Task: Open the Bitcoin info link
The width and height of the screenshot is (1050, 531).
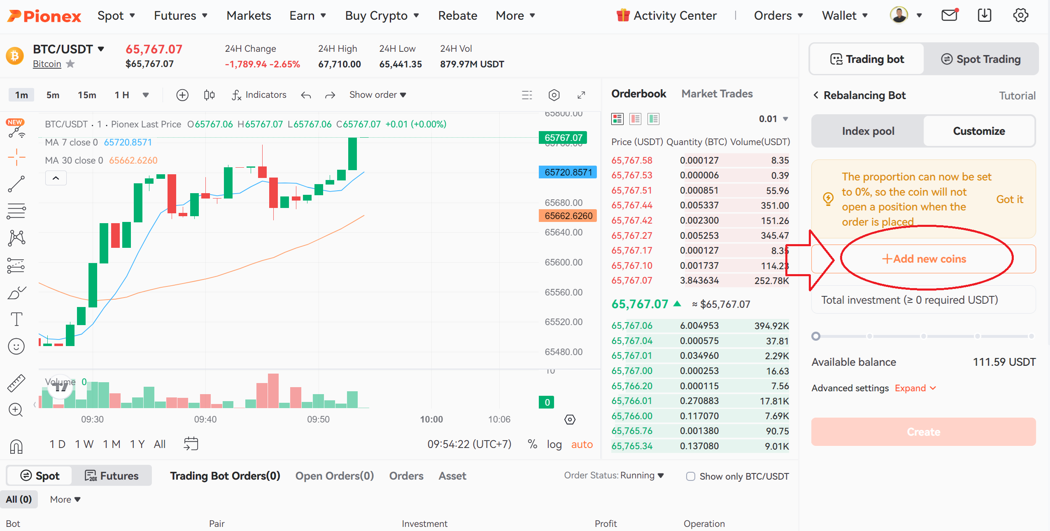Action: pos(47,64)
